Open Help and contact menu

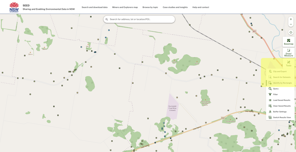point(201,7)
